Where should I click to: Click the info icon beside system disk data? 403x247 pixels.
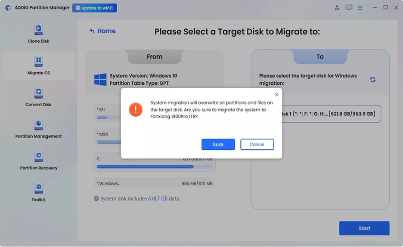[96, 198]
